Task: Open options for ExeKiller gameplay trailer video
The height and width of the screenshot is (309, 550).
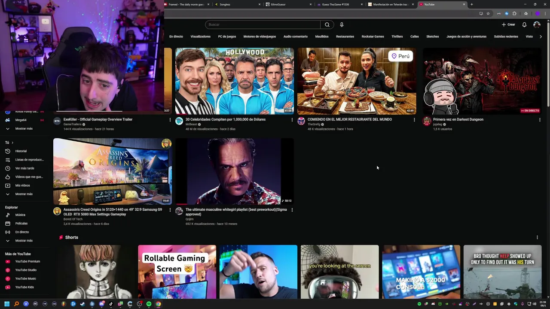Action: [170, 120]
